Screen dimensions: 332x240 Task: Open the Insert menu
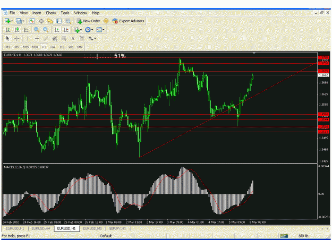tap(37, 13)
